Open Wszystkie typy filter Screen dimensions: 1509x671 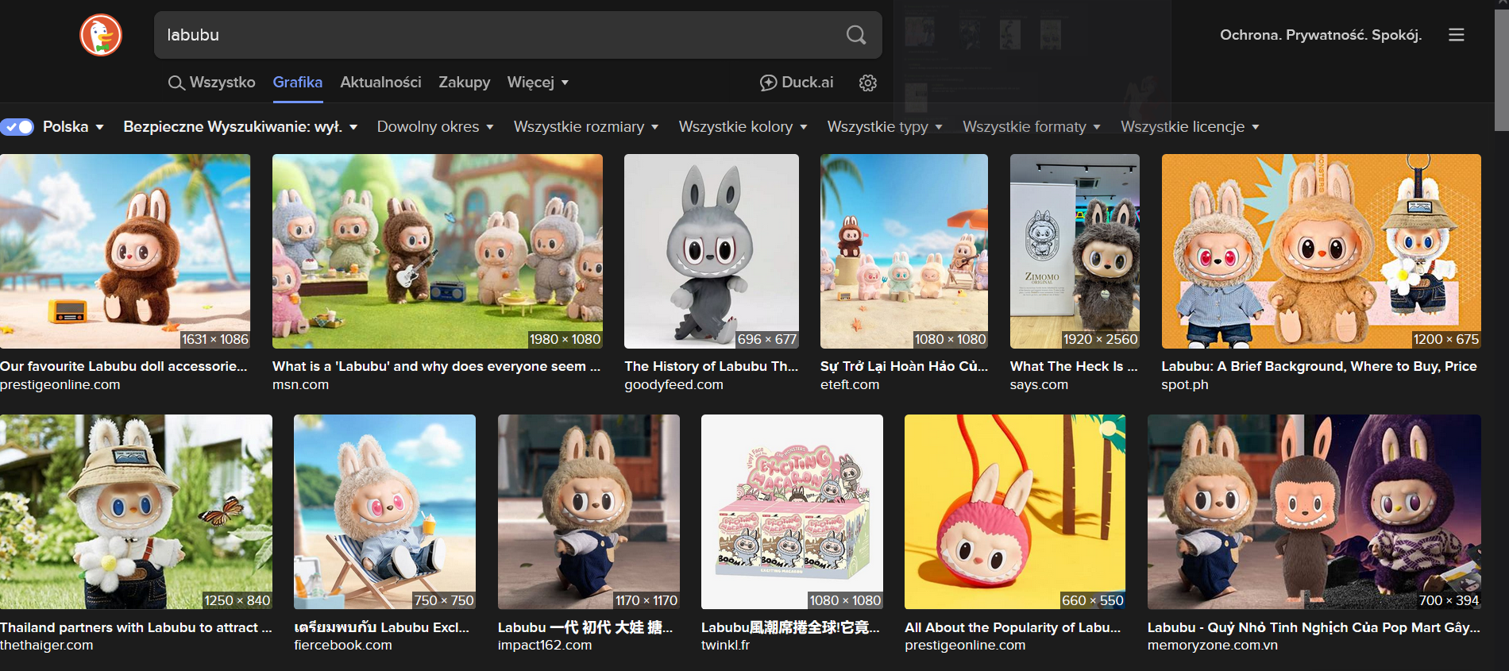(885, 127)
